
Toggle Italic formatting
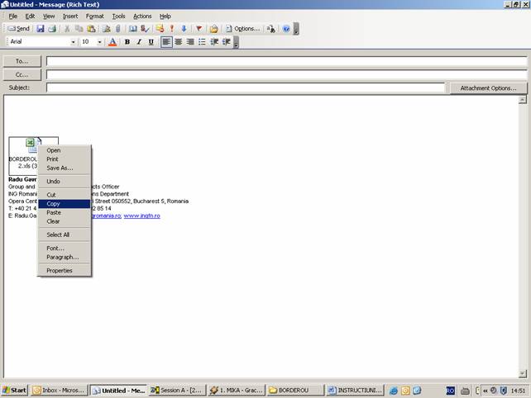pyautogui.click(x=139, y=42)
